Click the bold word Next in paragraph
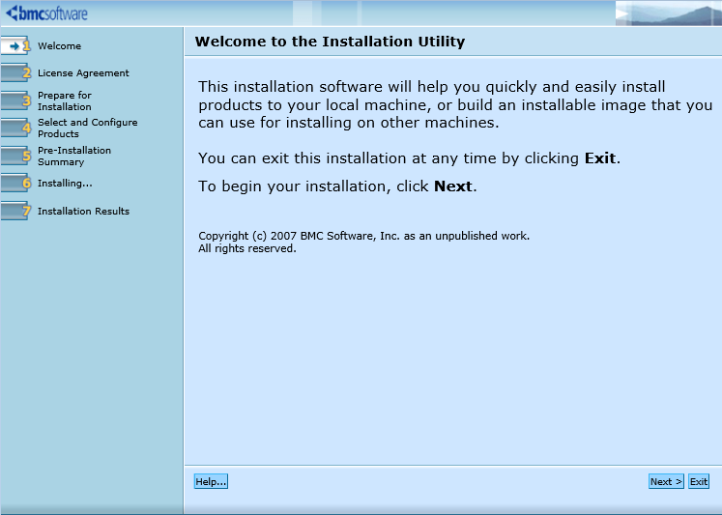 pyautogui.click(x=453, y=186)
